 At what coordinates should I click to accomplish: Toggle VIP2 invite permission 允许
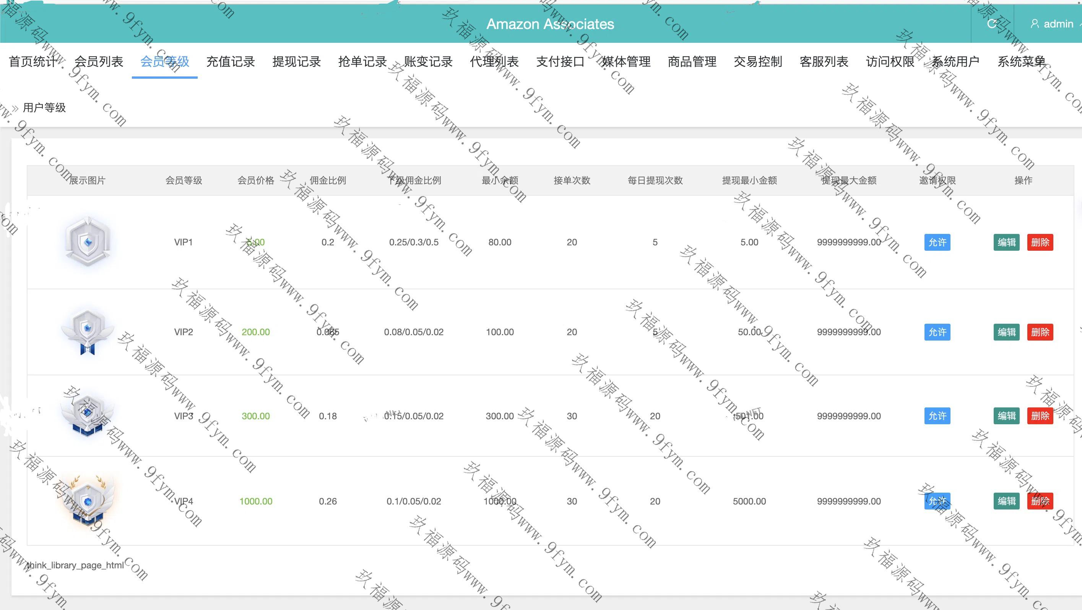point(937,332)
